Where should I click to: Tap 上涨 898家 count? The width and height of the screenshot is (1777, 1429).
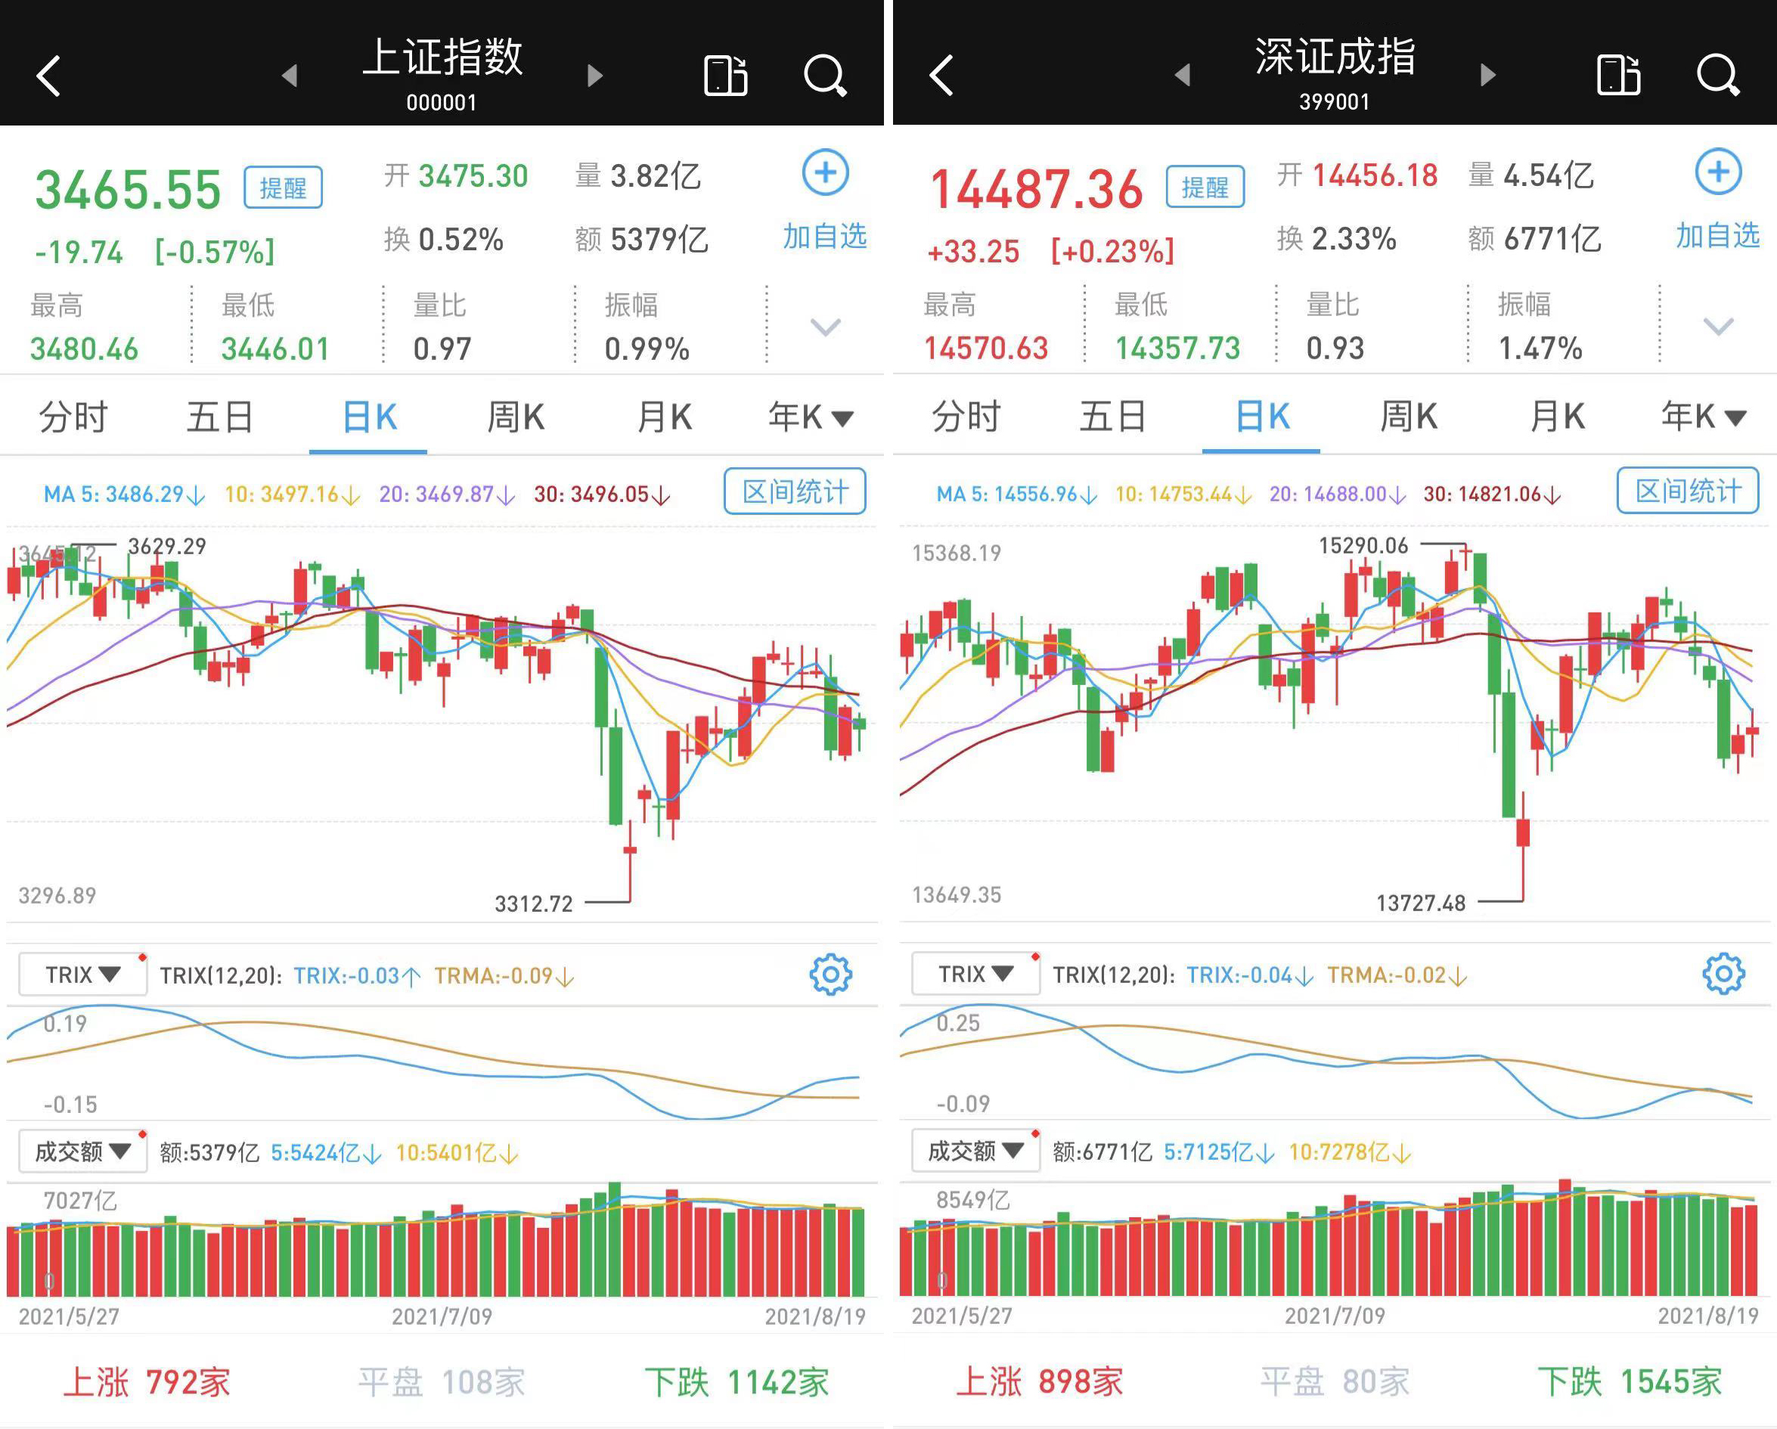coord(1040,1381)
